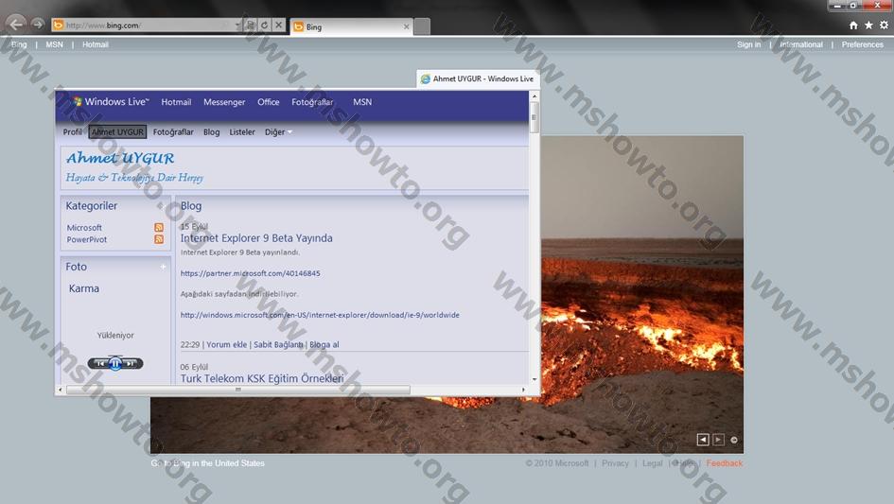Viewport: 894px width, 504px height.
Task: Open the address bar autocomplete dropdown arrow
Action: pos(237,26)
